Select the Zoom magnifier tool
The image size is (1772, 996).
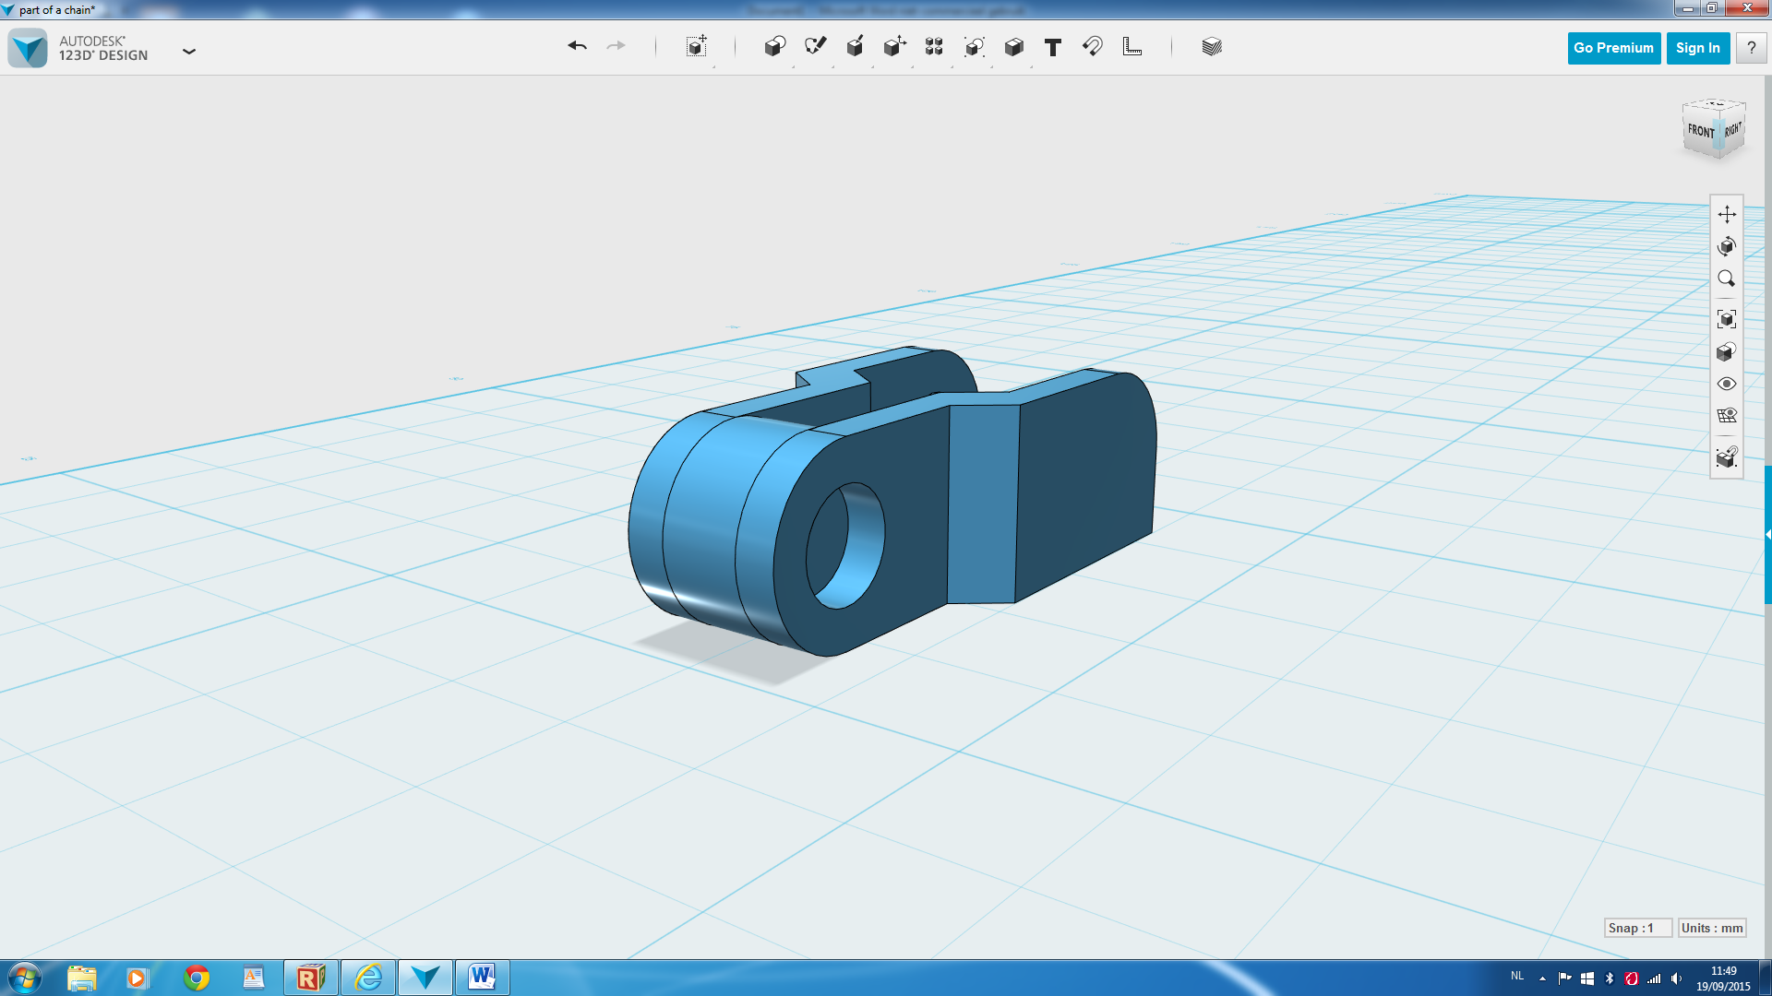tap(1727, 279)
